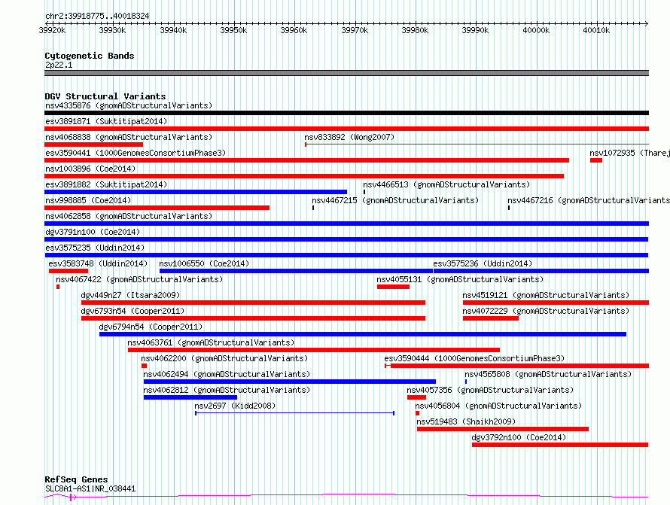670x505 pixels.
Task: Click the nsv4062200 variant label
Action: pyautogui.click(x=224, y=358)
